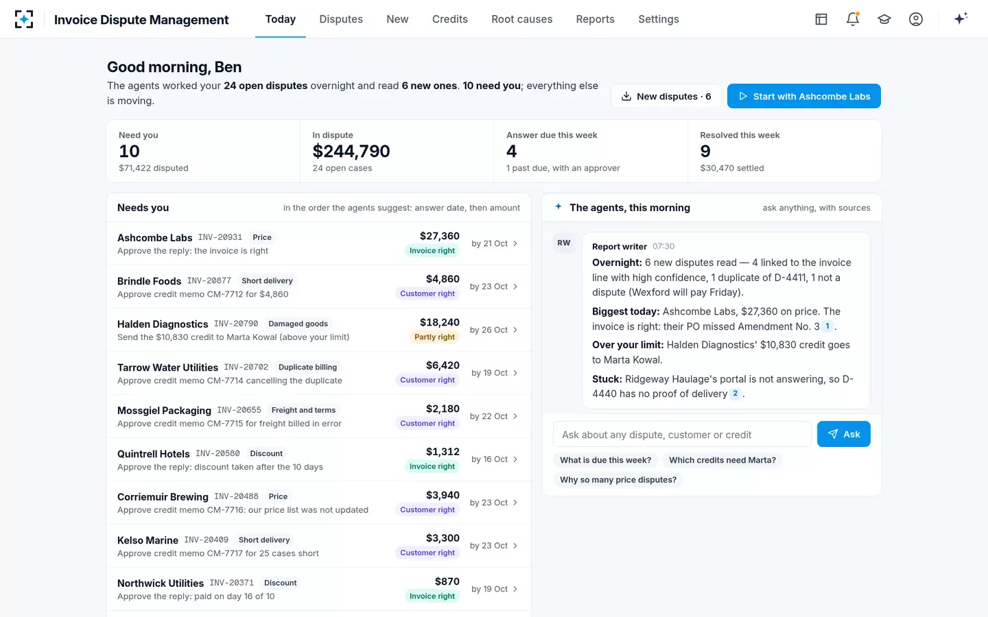Open the 'Answer due this week' card
Screen dimensions: 988x617
click(591, 152)
